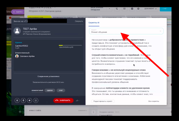Expand the Документ dropdown button
This screenshot has width=179, height=121.
tap(150, 9)
